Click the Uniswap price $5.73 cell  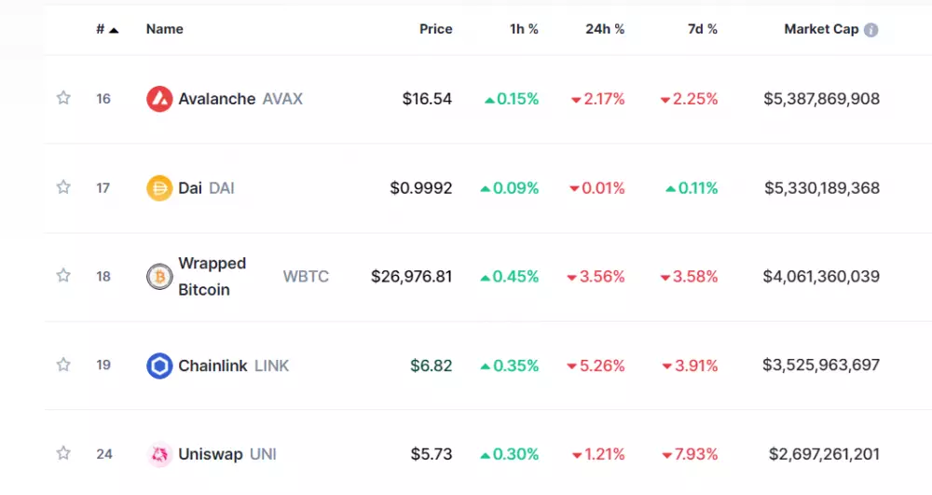coord(432,455)
